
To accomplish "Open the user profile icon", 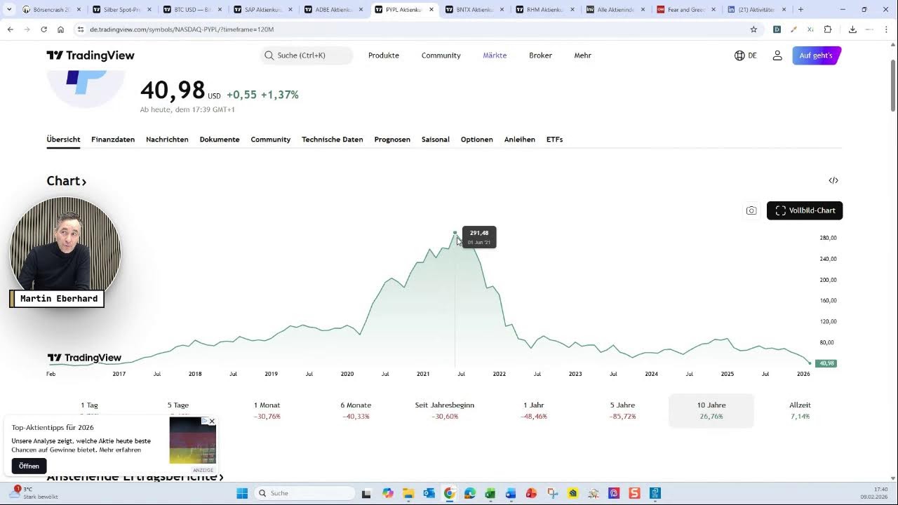I will click(x=777, y=55).
